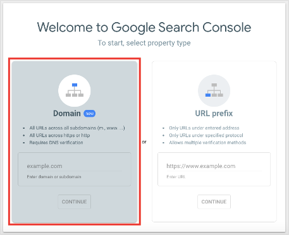Click 'Only URLs under entered address' bullet

tap(204, 128)
